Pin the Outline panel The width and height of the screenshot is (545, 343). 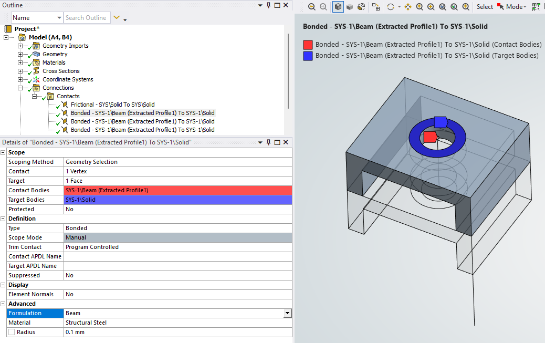[x=269, y=5]
